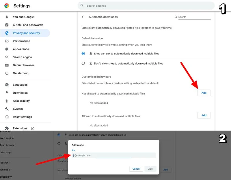Image resolution: width=231 pixels, height=180 pixels.
Task: Click unselected radio button in dimmed background page
Action: (59, 143)
